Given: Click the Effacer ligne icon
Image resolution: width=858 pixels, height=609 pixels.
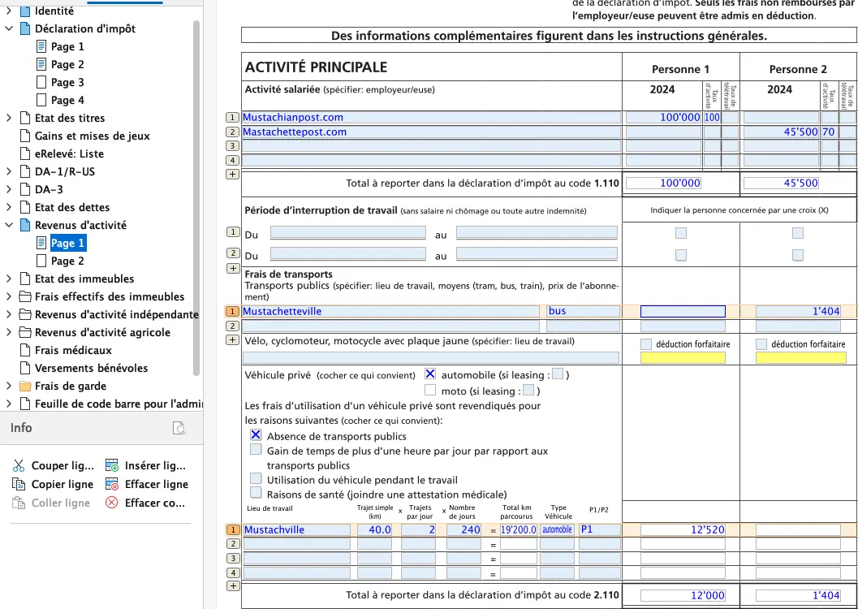Looking at the screenshot, I should [x=112, y=484].
